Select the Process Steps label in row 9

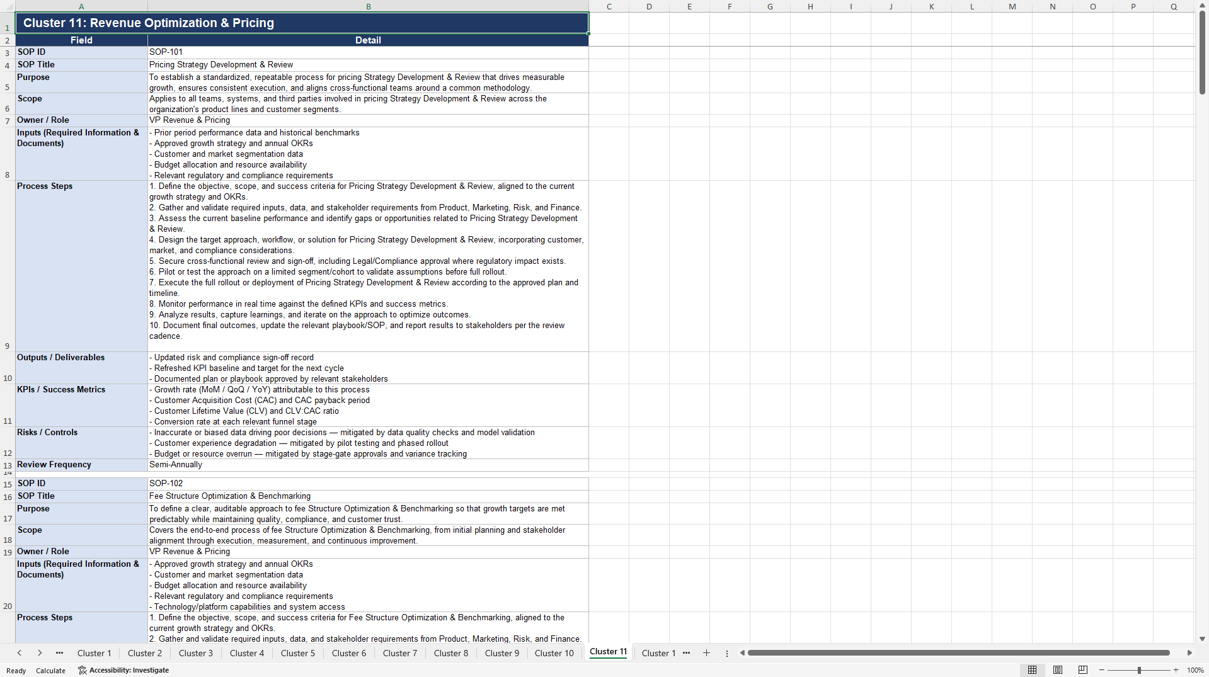click(x=81, y=266)
